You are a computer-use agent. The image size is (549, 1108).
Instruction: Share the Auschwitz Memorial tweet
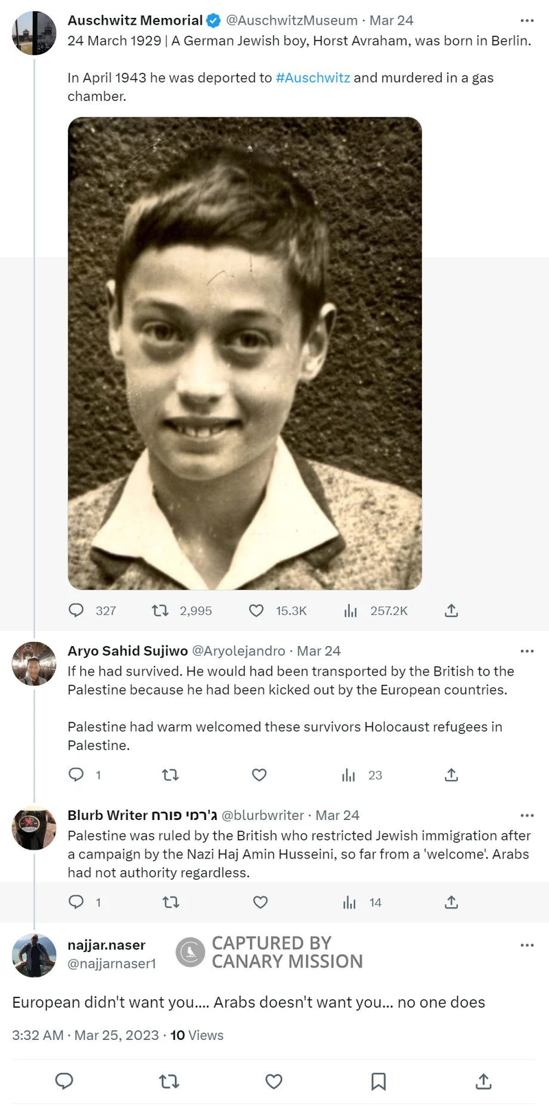(451, 610)
